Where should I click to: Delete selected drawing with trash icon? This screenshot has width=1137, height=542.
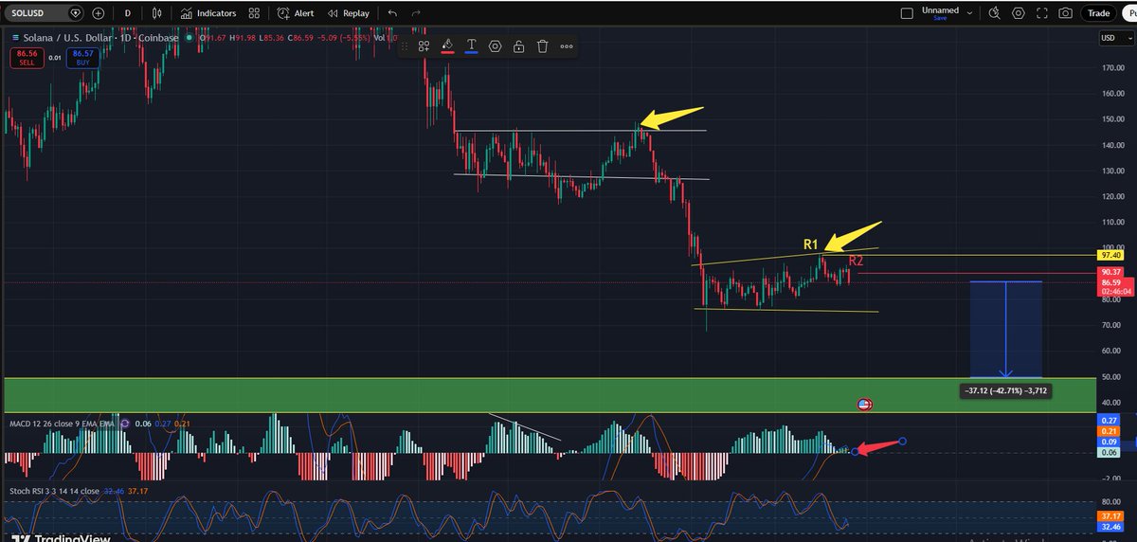click(542, 46)
